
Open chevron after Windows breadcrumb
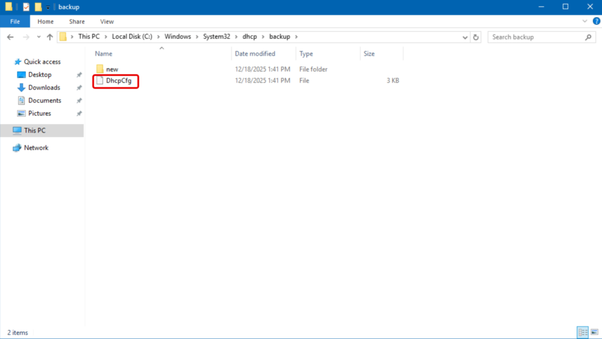tap(197, 37)
